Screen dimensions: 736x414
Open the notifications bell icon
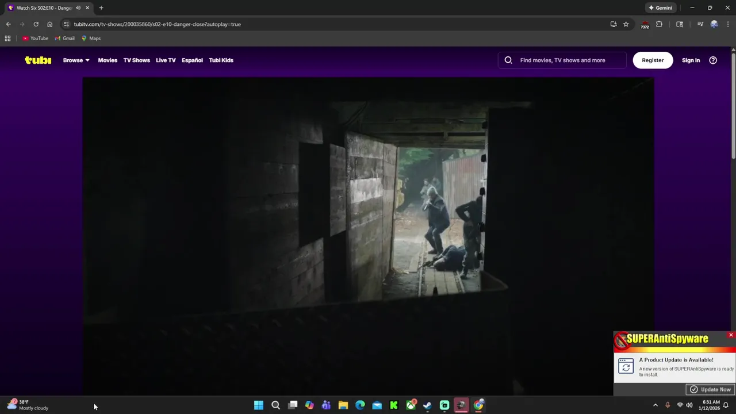tap(726, 405)
